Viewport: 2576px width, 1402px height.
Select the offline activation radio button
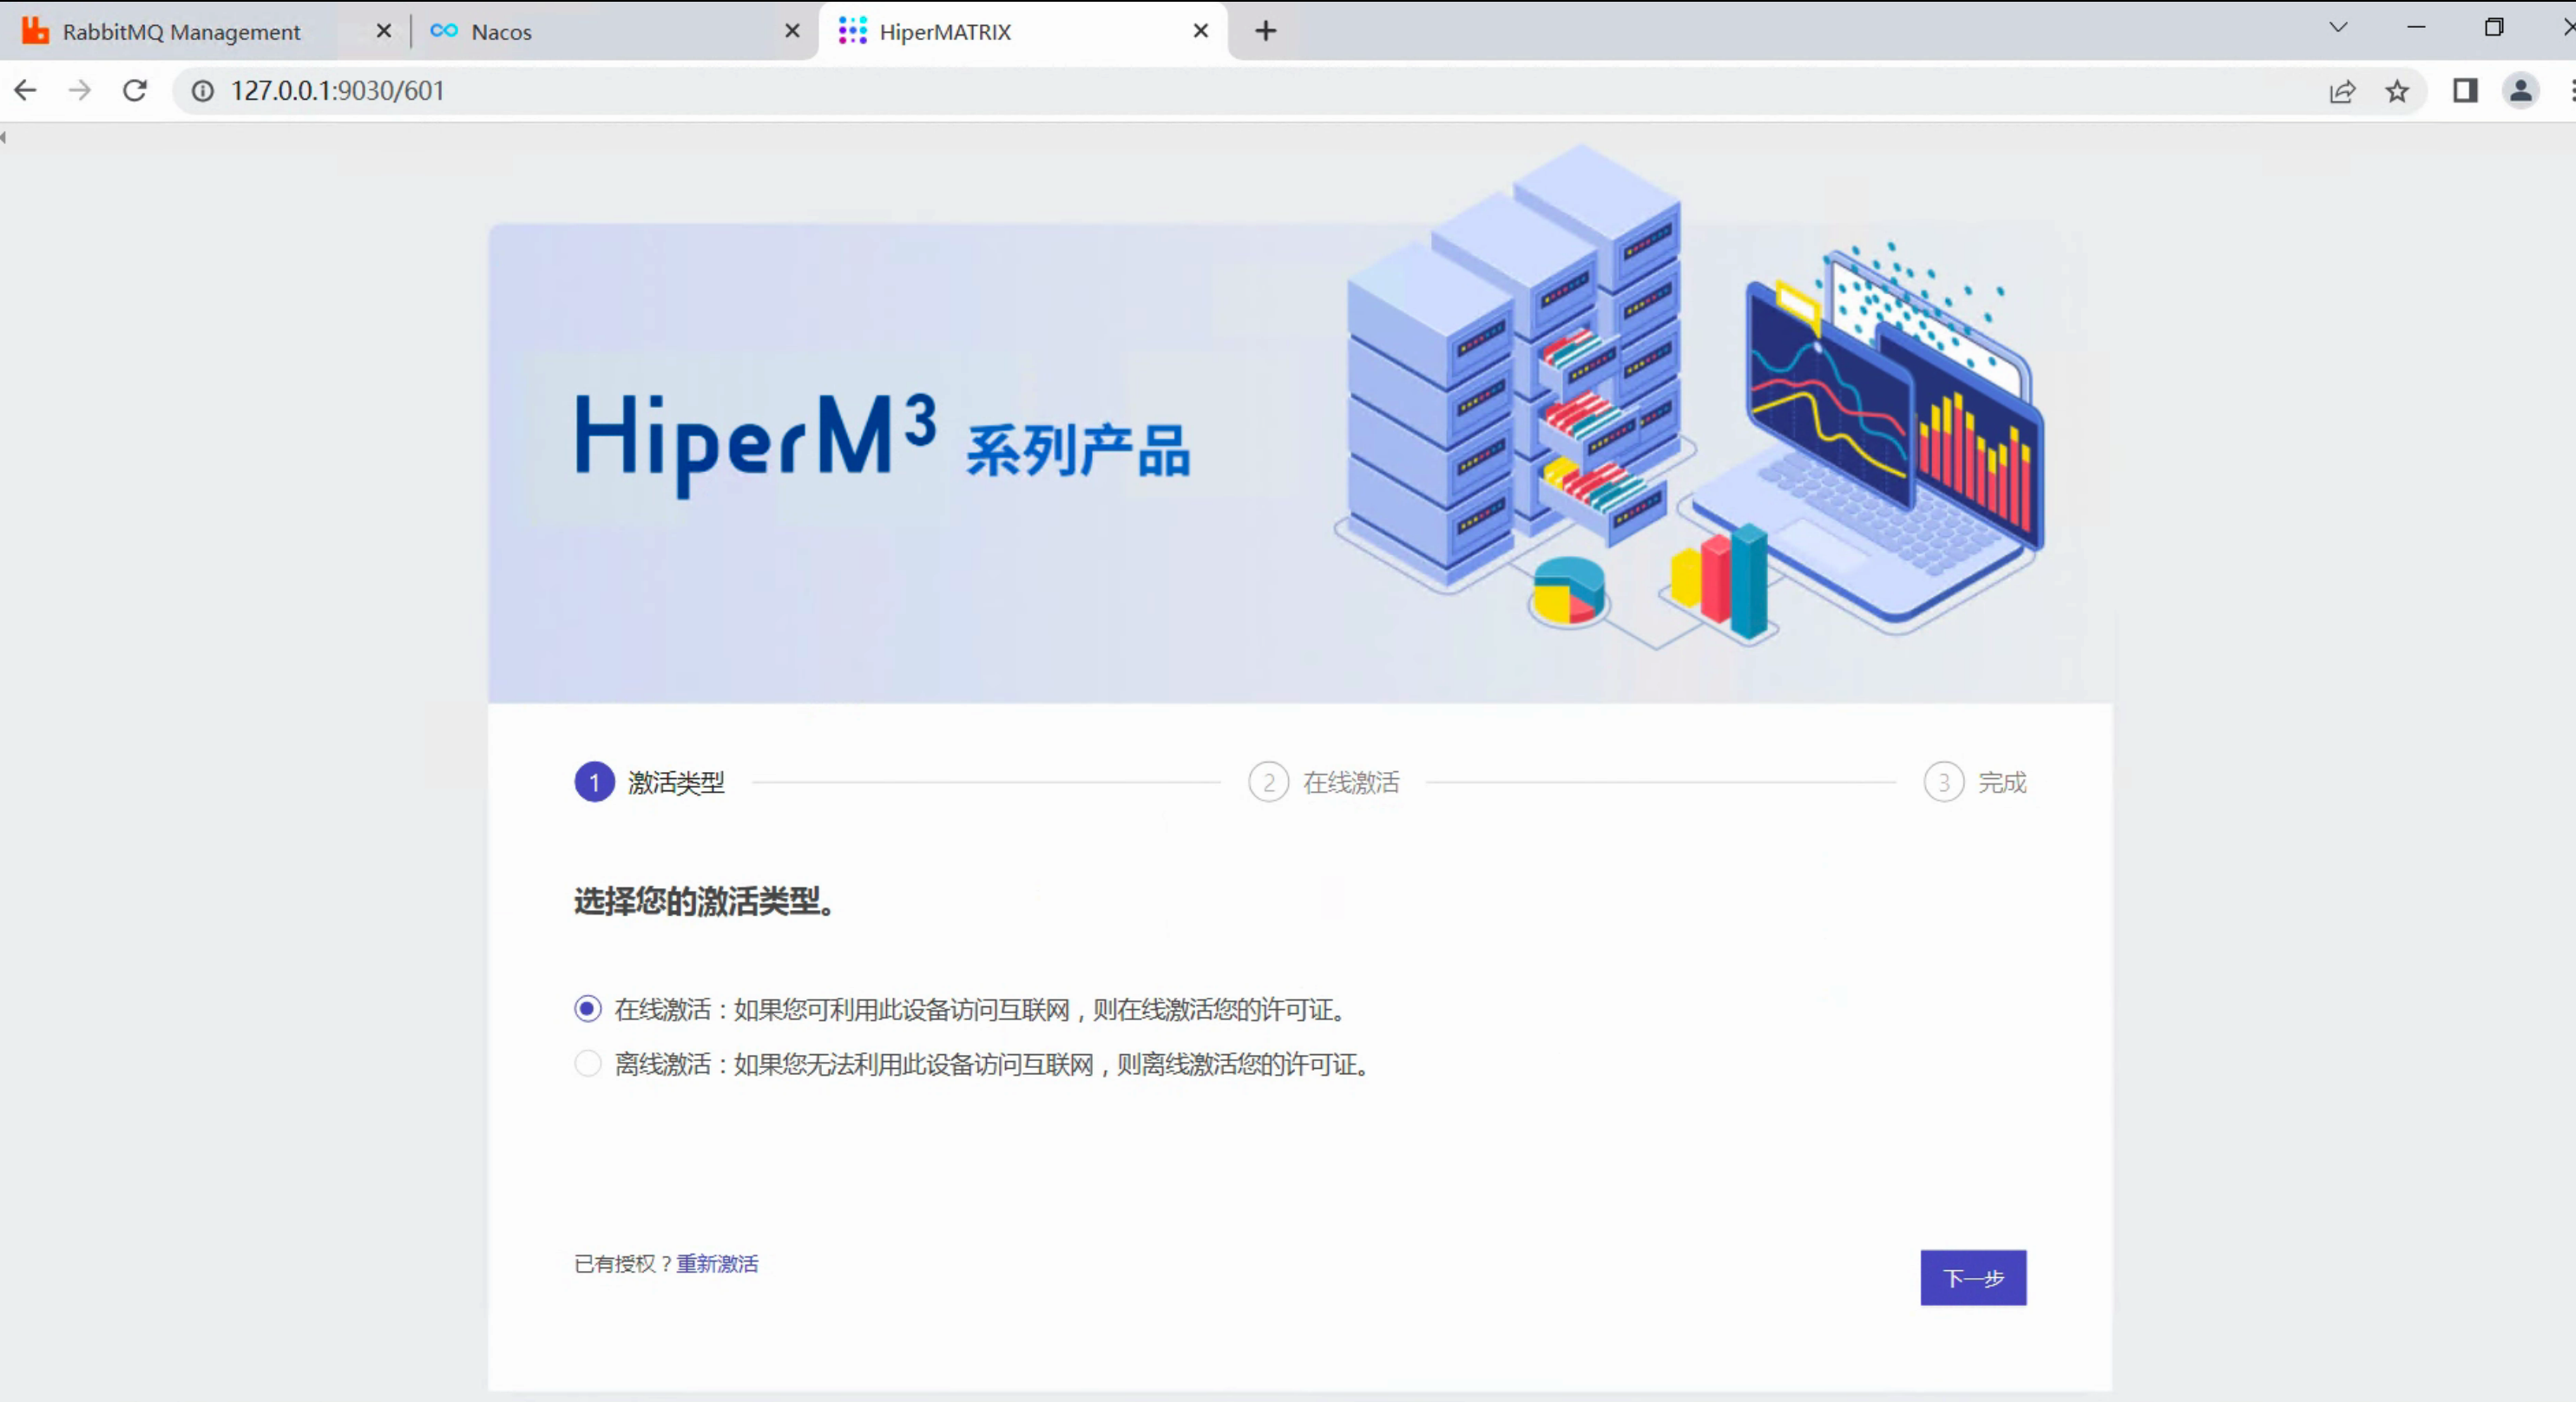tap(588, 1064)
